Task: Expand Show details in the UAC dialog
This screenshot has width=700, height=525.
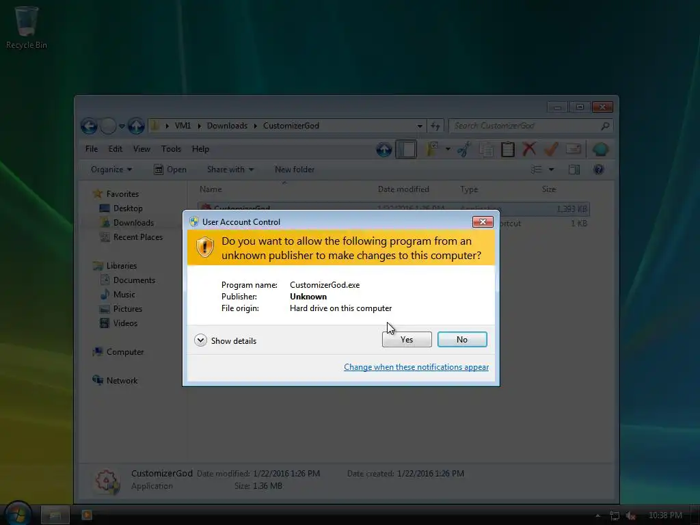Action: (226, 340)
